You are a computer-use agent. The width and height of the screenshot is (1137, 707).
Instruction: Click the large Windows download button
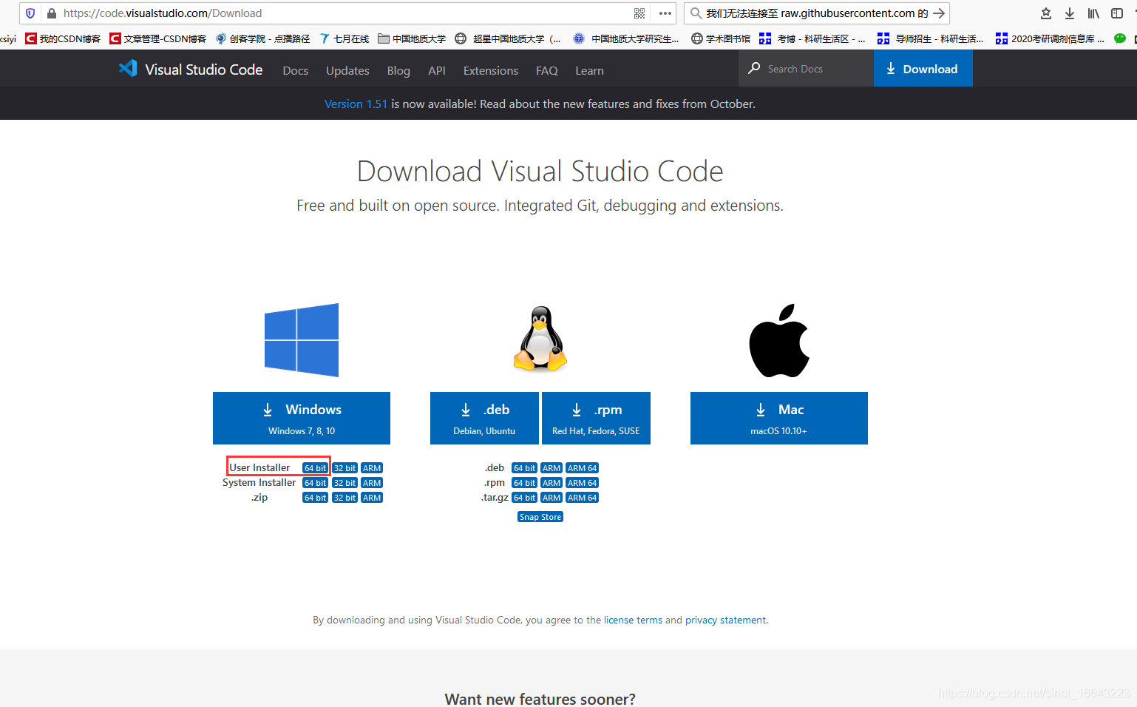[302, 418]
